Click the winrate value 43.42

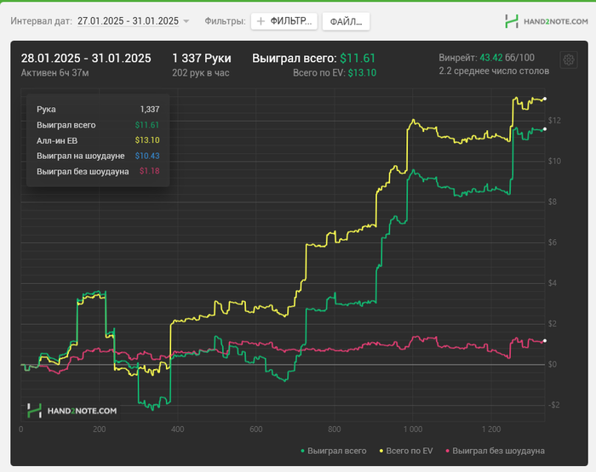(x=491, y=58)
